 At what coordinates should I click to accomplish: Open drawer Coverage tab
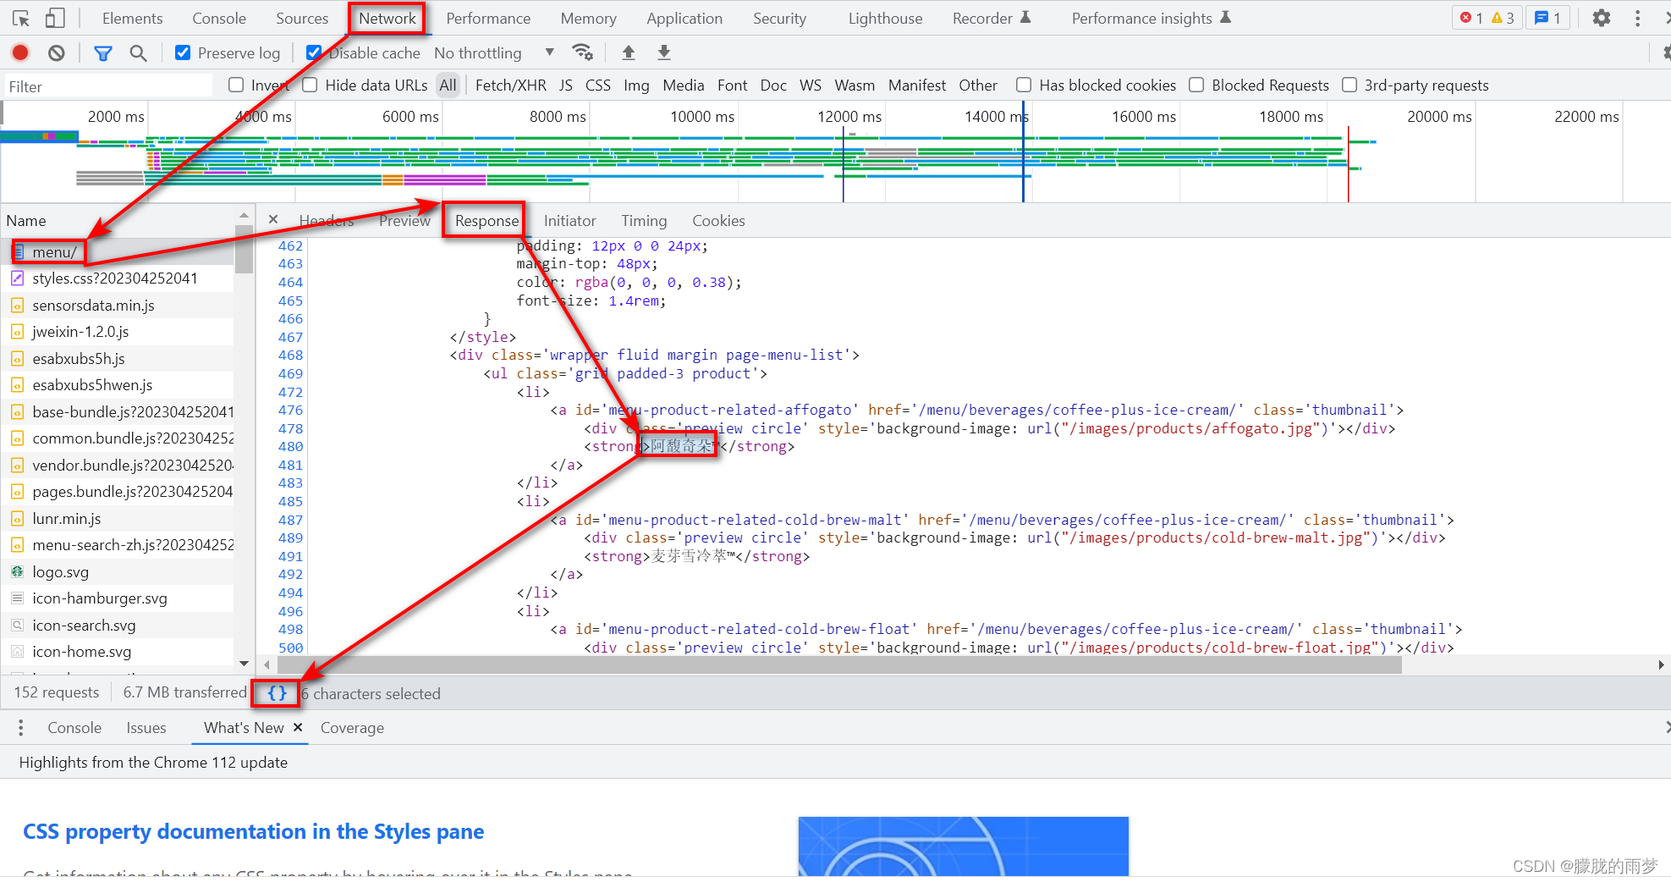coord(352,728)
